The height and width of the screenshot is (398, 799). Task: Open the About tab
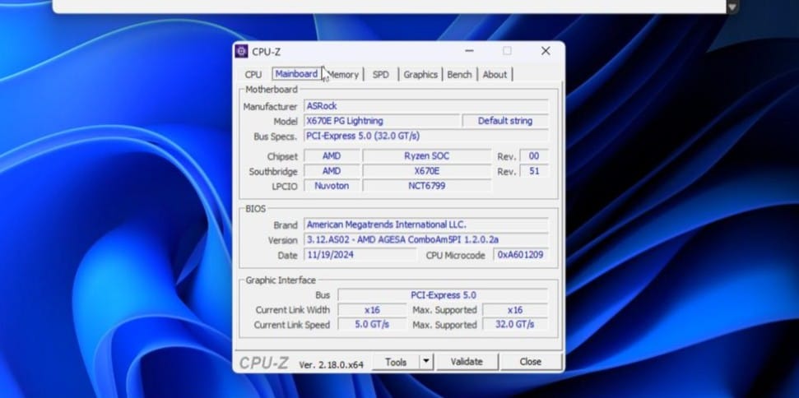click(x=495, y=74)
